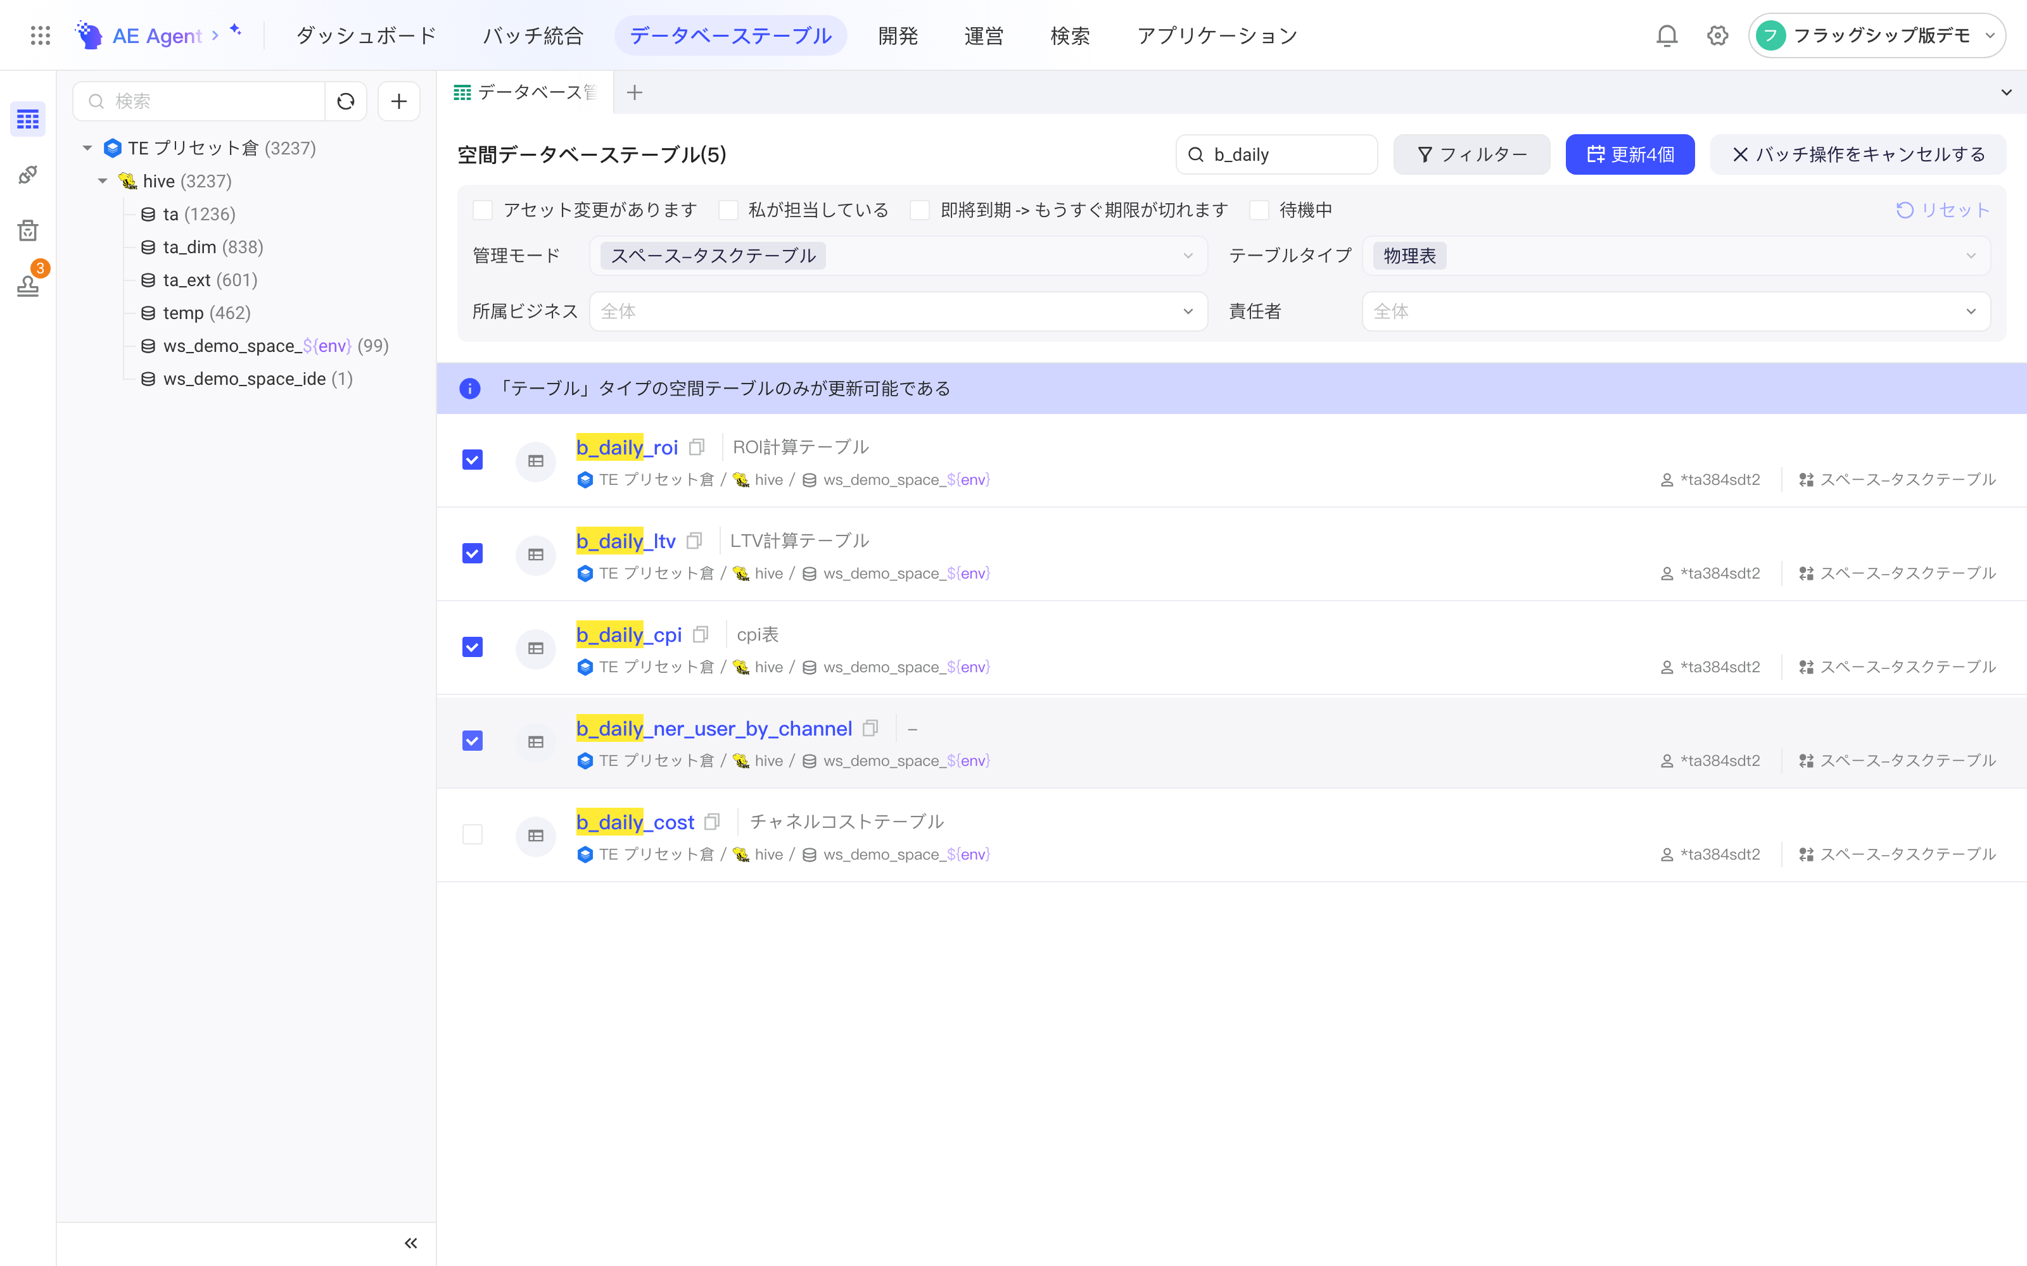Open settings gear icon in header
This screenshot has height=1266, width=2027.
(x=1717, y=35)
